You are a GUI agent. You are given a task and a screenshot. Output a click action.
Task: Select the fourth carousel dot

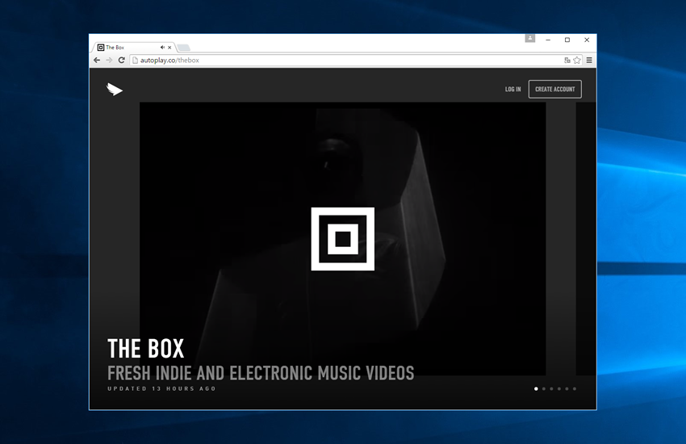(x=559, y=389)
